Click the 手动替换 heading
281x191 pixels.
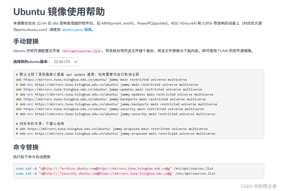click(26, 41)
